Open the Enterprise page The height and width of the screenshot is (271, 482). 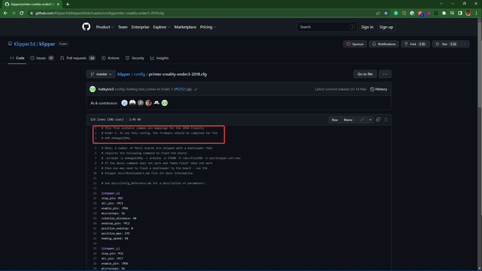click(140, 27)
